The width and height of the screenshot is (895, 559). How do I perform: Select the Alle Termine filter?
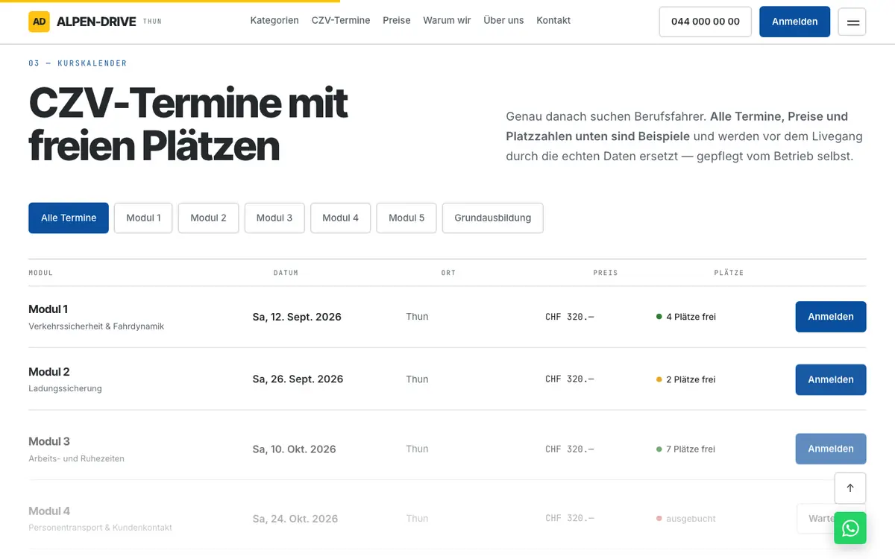pyautogui.click(x=69, y=218)
